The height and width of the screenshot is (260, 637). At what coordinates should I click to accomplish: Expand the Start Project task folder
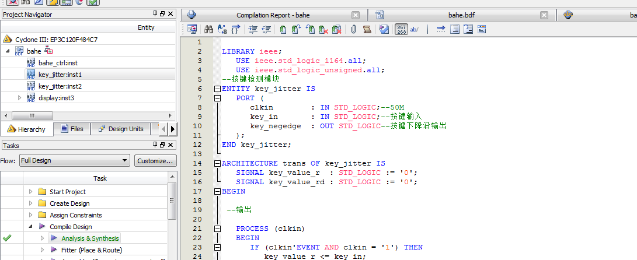point(31,192)
